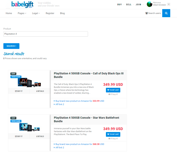Click the Star Wars bundle description text
177x156 pixels.
coord(73,131)
